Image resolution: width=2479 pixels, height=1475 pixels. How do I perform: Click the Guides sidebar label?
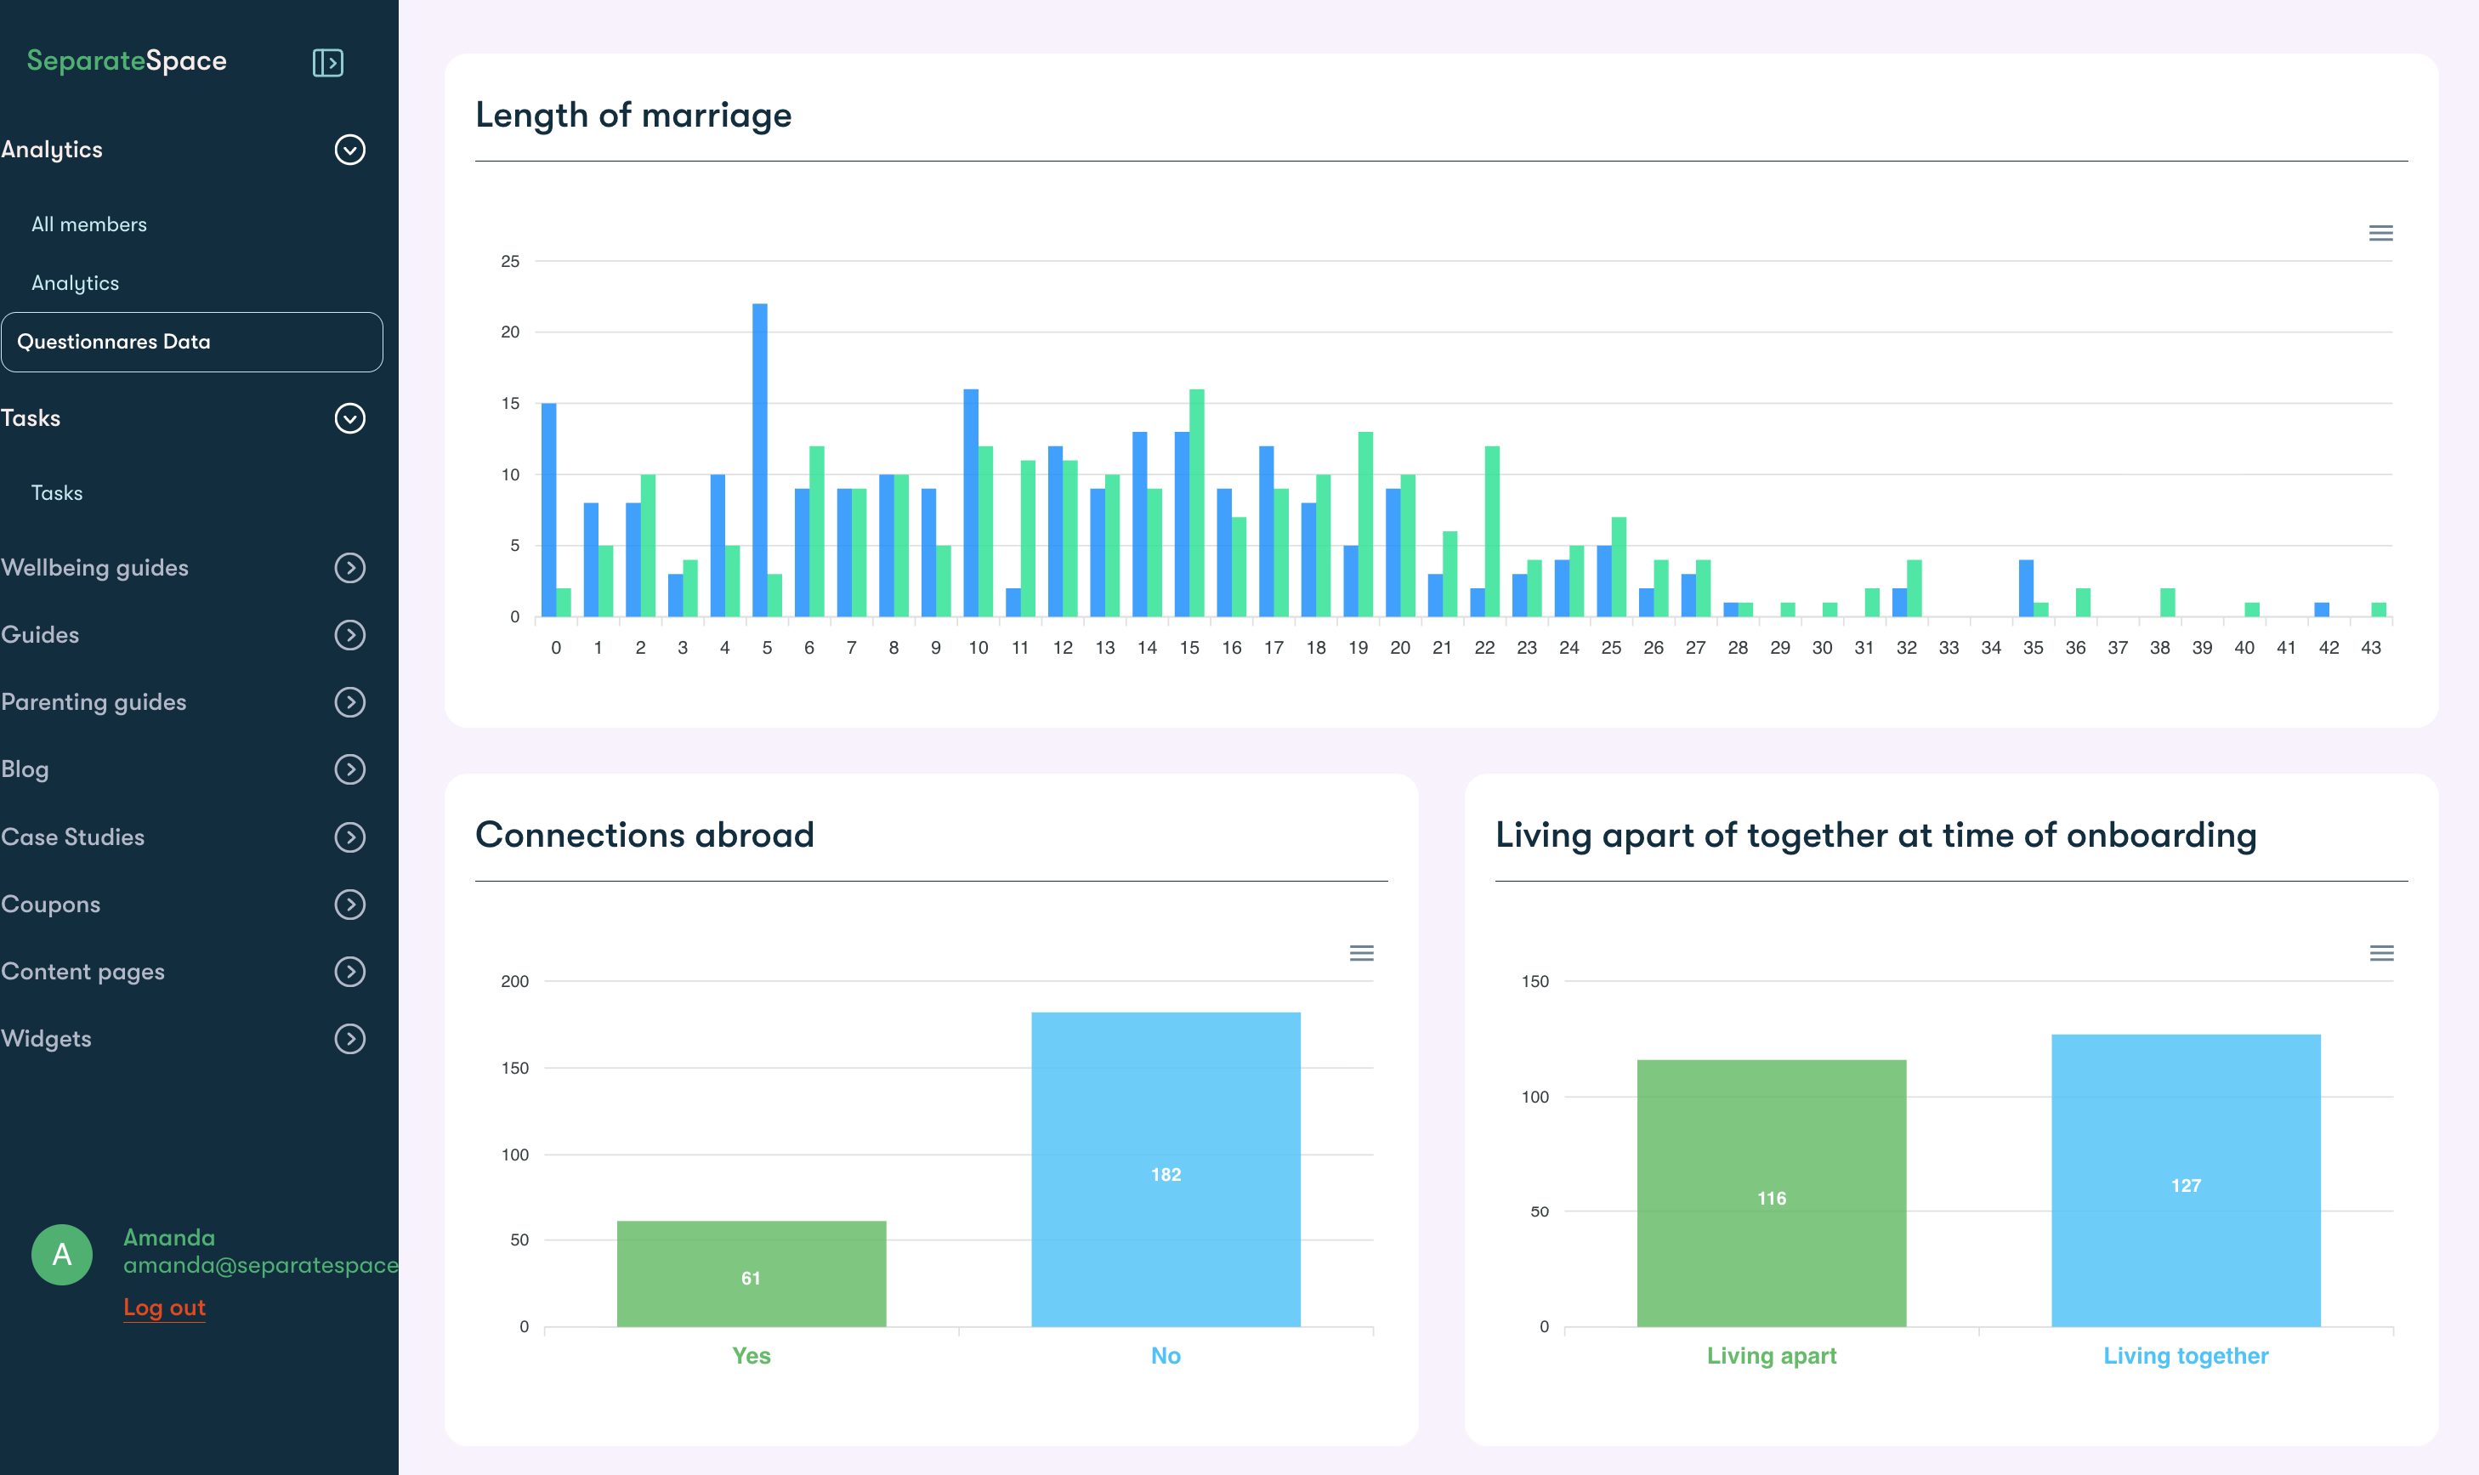[x=40, y=635]
